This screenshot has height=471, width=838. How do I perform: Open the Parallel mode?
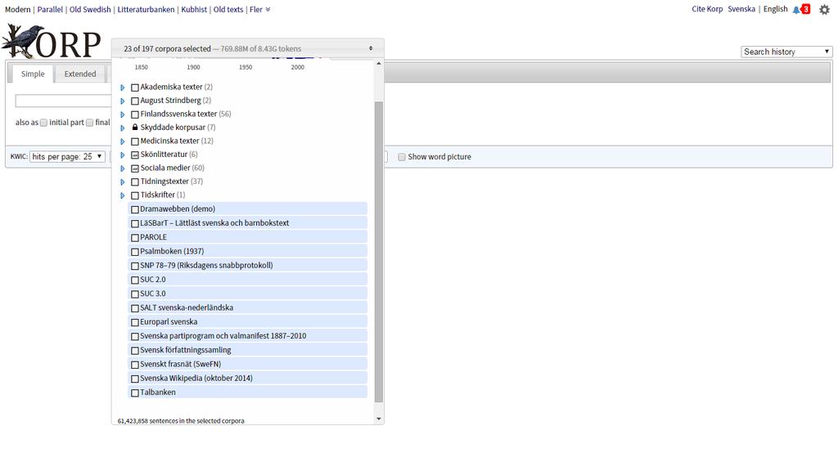(x=50, y=10)
